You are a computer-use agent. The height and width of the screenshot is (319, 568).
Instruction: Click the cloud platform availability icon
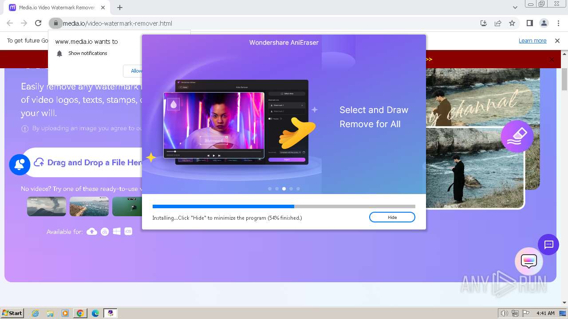(x=92, y=231)
